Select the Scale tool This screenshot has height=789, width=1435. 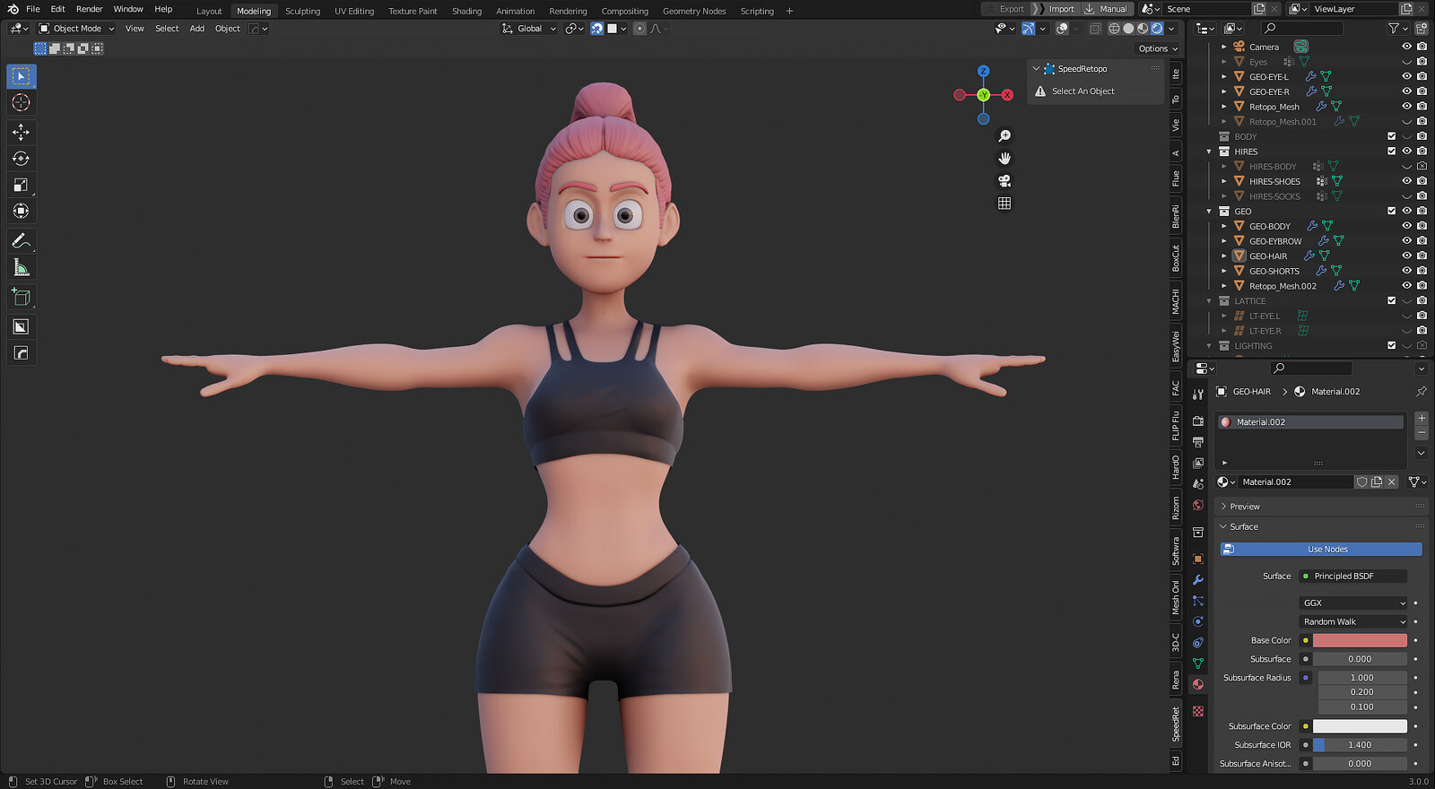(x=22, y=185)
